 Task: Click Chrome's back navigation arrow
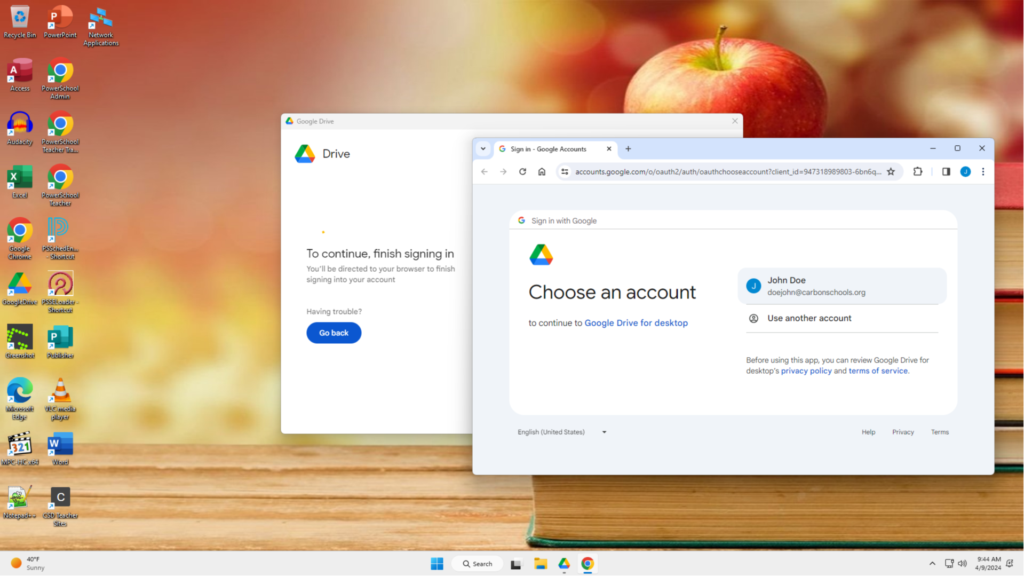[x=484, y=172]
